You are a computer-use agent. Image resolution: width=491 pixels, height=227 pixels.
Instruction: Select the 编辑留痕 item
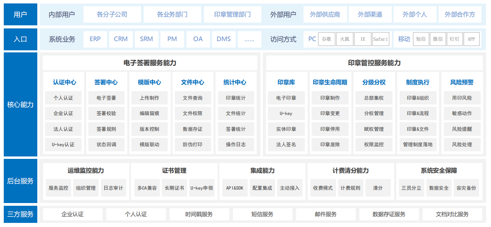(150, 113)
